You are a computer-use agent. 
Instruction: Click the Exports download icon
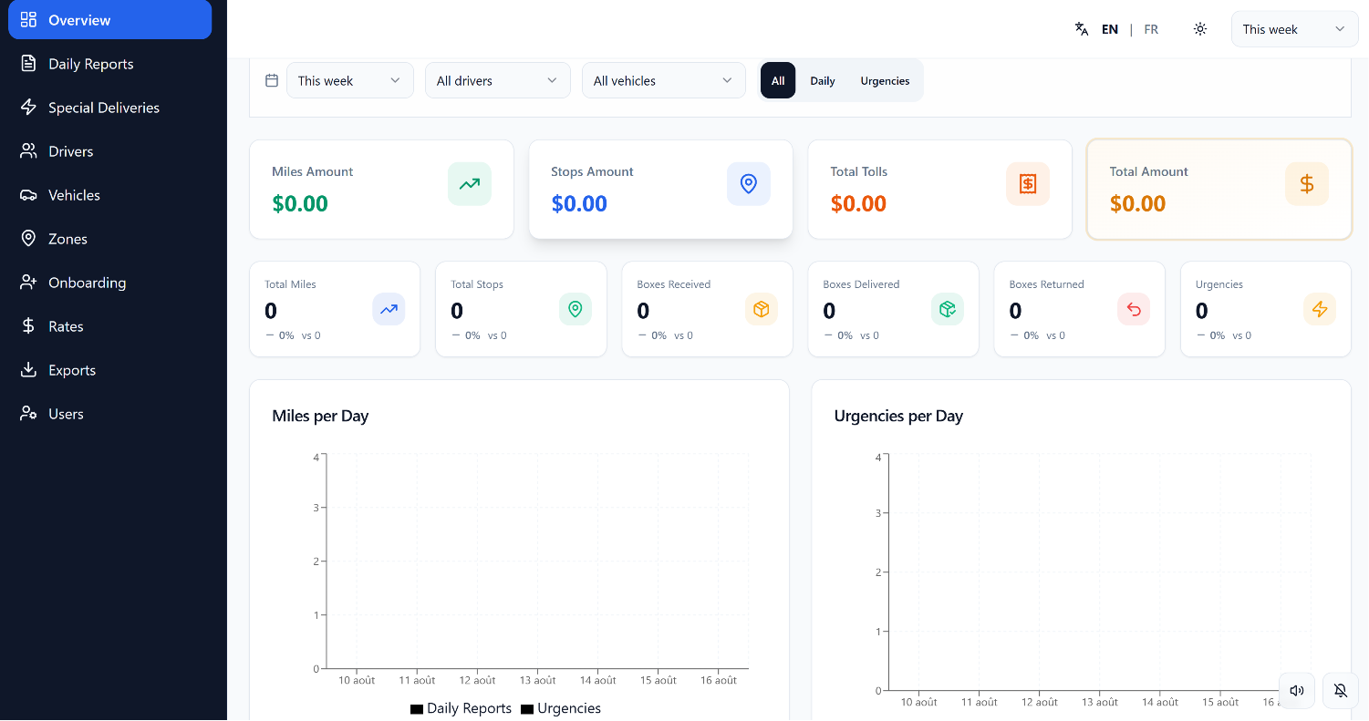point(28,370)
